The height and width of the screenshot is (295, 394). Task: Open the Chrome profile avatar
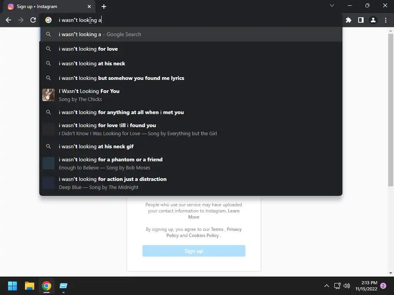point(373,20)
